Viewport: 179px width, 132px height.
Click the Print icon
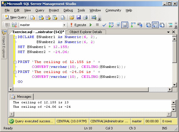85,17
